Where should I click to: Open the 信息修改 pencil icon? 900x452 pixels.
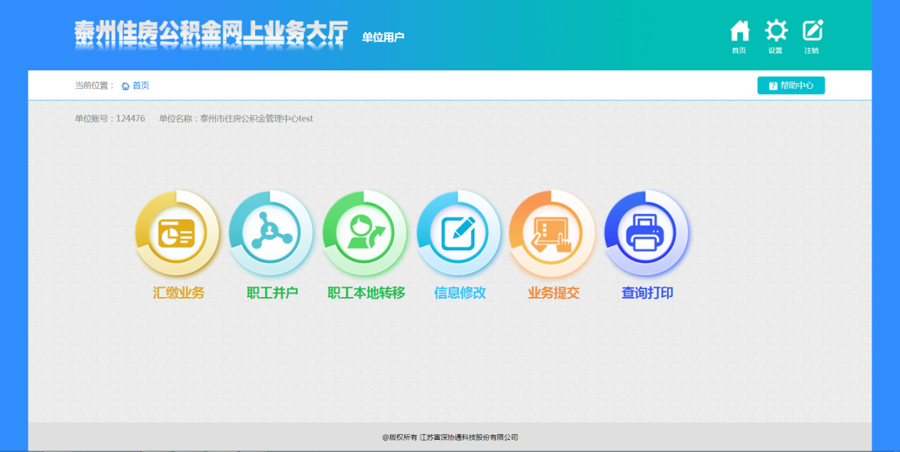[459, 233]
